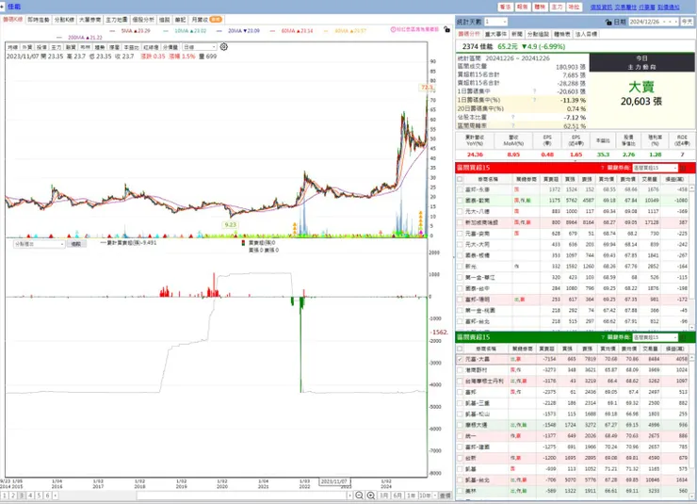Open the 行事曆 link
The height and width of the screenshot is (504, 697).
tap(647, 8)
